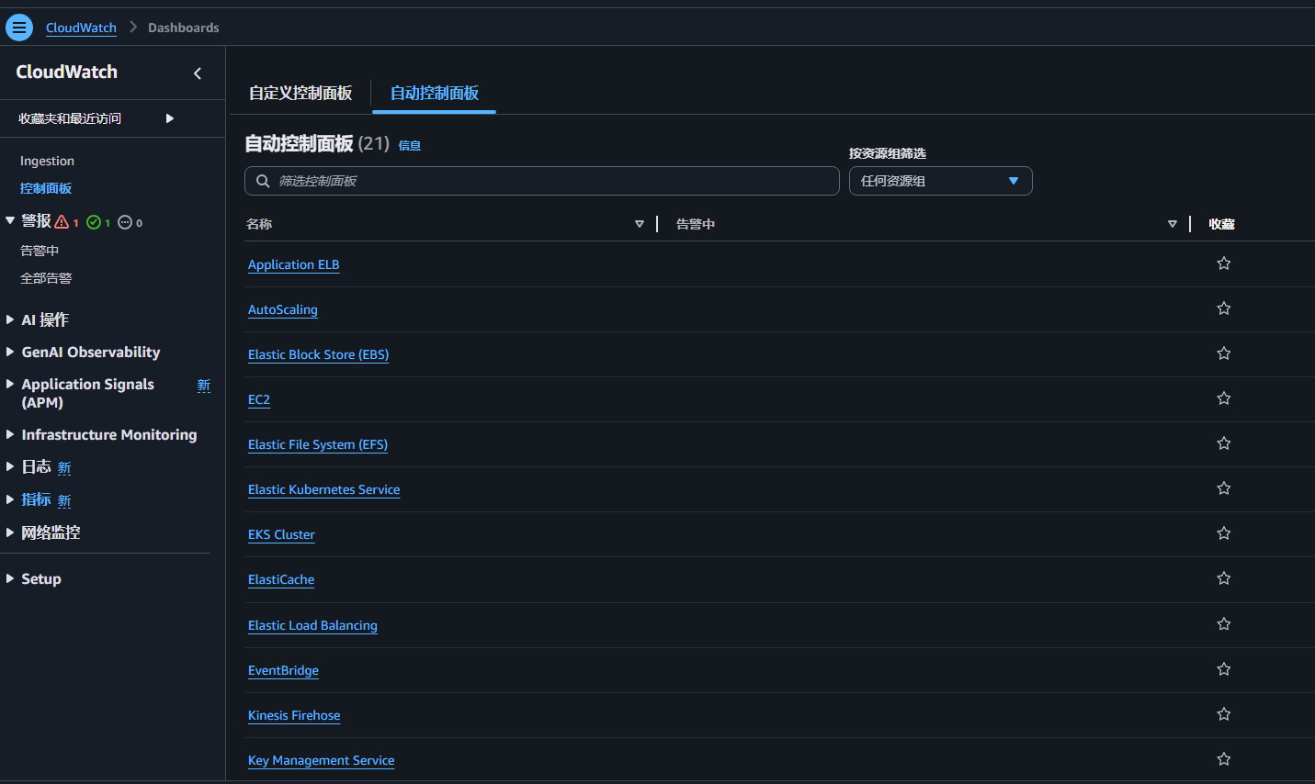Open the resource group filter dropdown

[x=940, y=181]
